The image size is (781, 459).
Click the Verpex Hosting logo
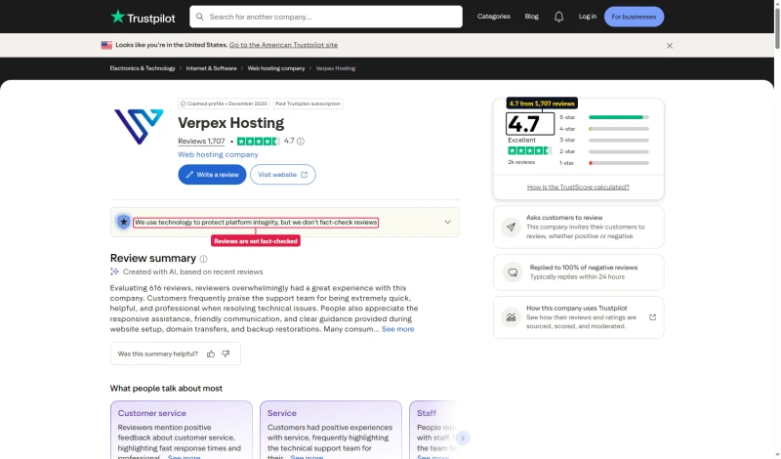tap(139, 127)
